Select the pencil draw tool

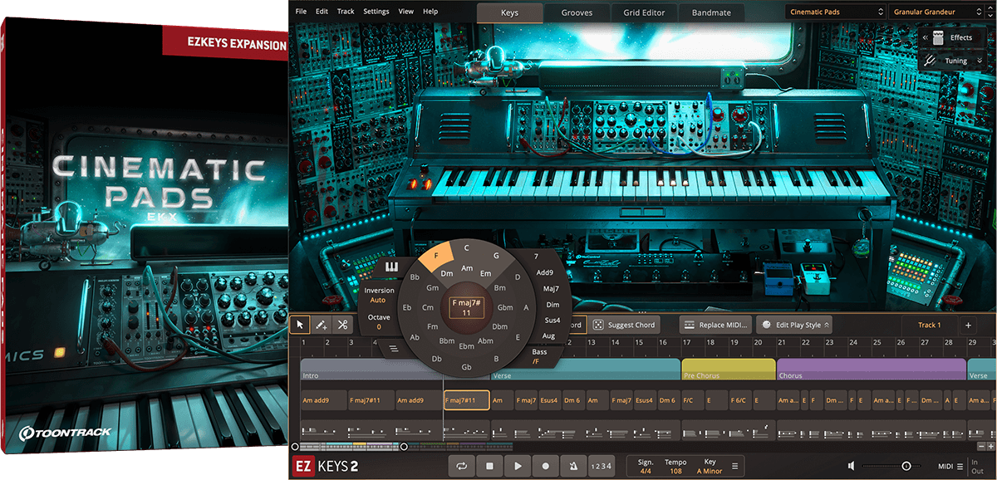[322, 325]
